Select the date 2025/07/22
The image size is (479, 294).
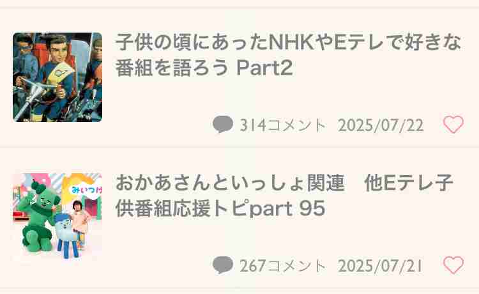[381, 125]
